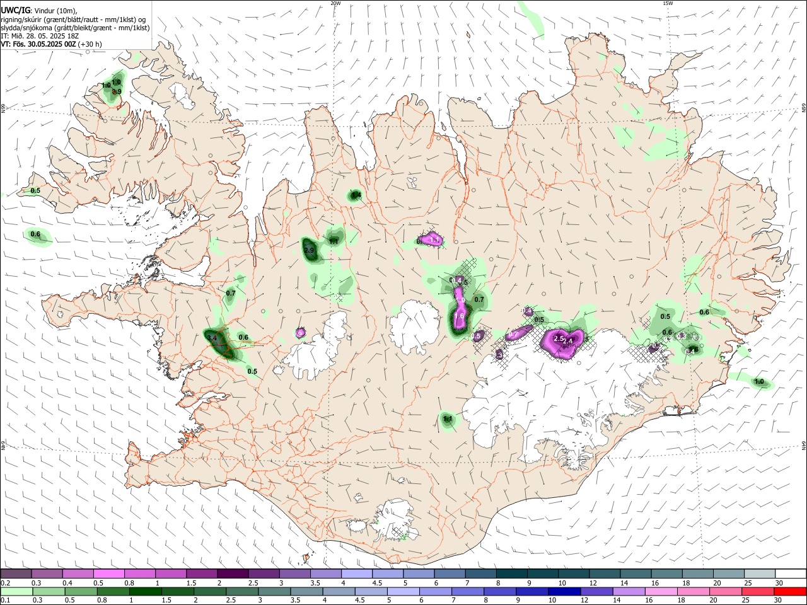Click the '0.2' label in the snow legend
The width and height of the screenshot is (807, 605).
5,583
